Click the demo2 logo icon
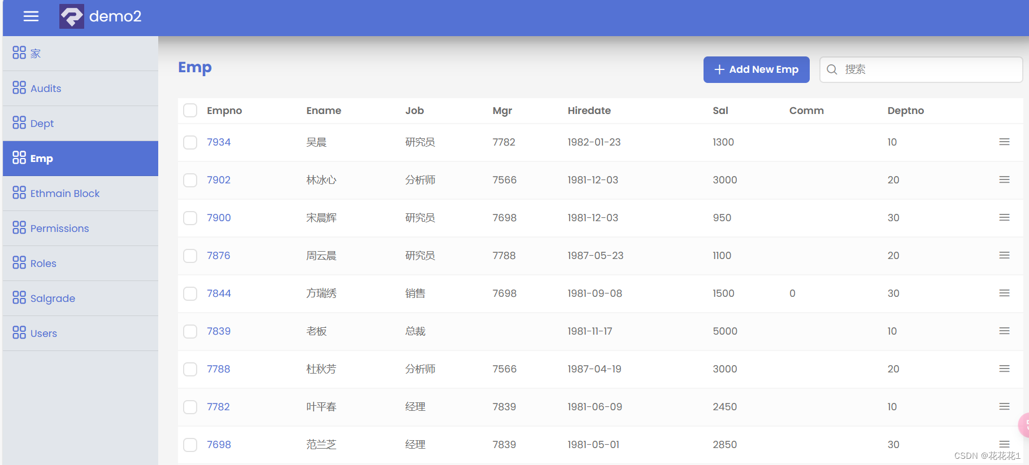1029x465 pixels. tap(72, 16)
